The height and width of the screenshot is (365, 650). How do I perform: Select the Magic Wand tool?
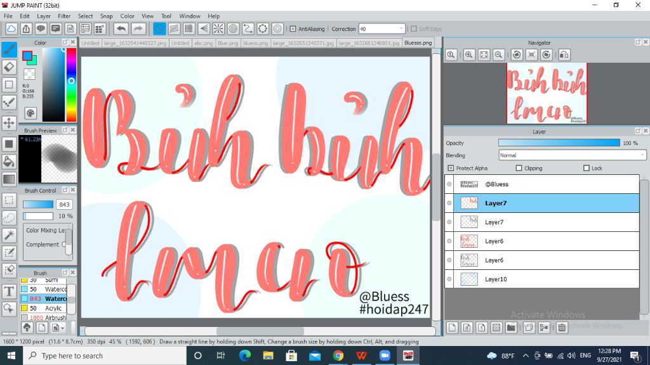click(x=9, y=235)
